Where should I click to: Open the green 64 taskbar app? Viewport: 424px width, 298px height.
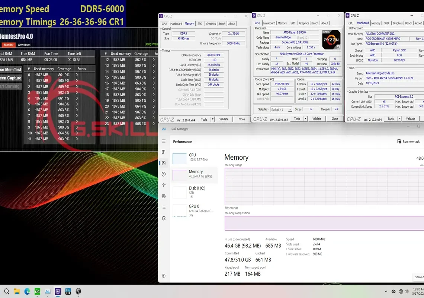[37, 292]
